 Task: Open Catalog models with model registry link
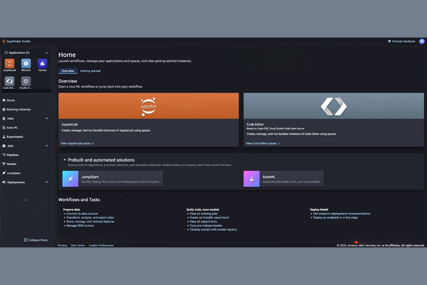[x=213, y=230]
